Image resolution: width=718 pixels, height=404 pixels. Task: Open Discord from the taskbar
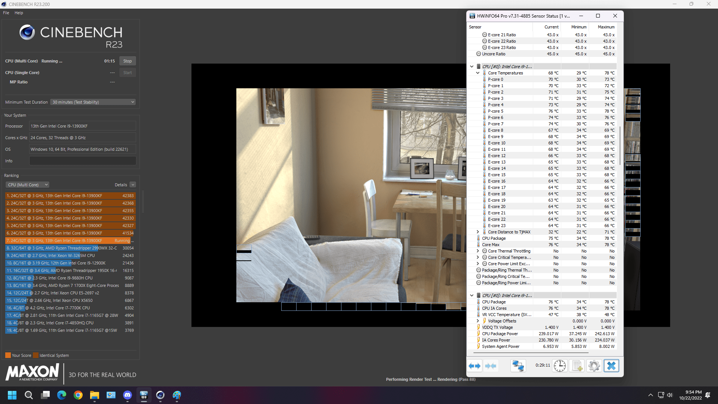point(128,395)
